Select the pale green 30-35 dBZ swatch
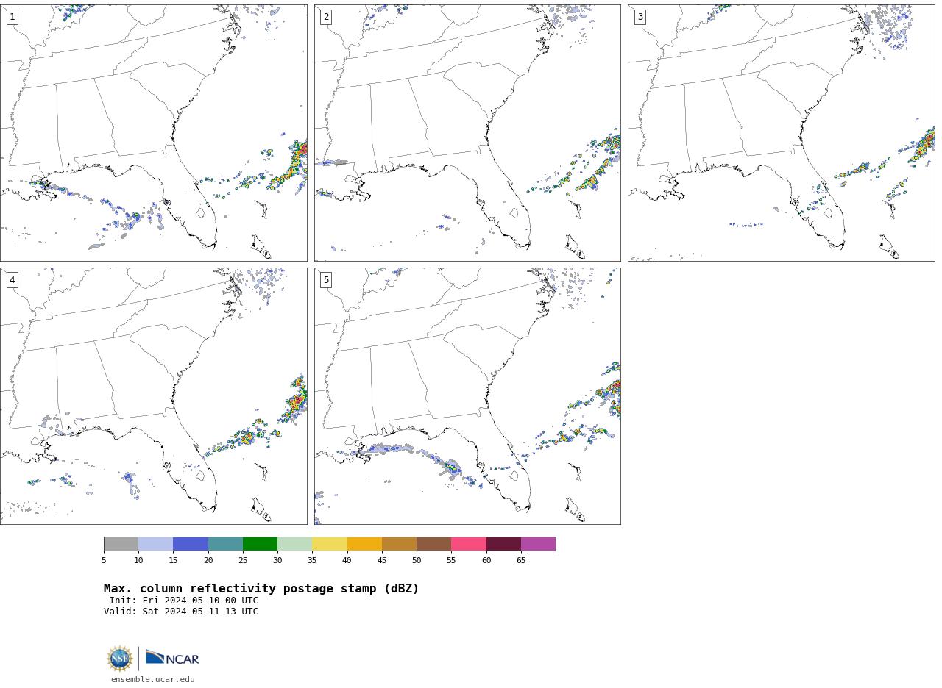 coord(294,544)
